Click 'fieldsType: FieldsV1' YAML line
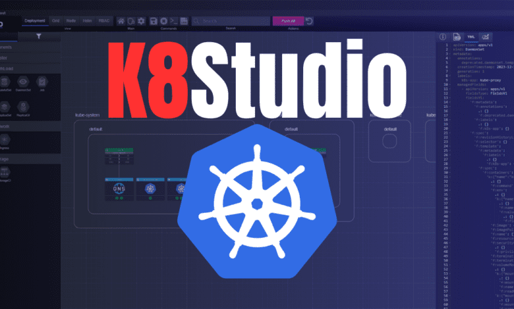The height and width of the screenshot is (309, 514). 486,93
